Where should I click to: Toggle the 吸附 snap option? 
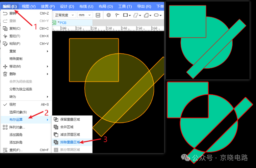pyautogui.click(x=26, y=104)
